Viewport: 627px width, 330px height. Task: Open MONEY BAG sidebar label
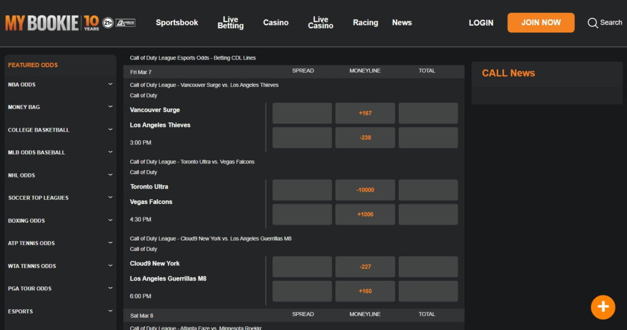tap(24, 107)
